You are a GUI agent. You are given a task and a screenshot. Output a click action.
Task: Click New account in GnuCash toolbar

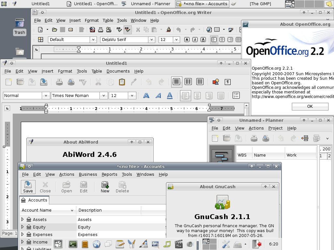point(105,187)
